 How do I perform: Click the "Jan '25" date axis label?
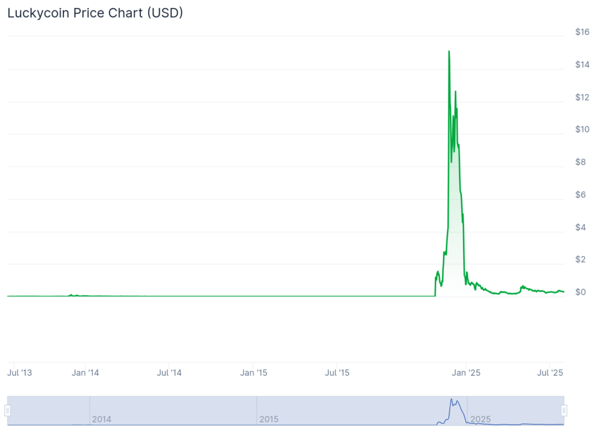(x=467, y=372)
